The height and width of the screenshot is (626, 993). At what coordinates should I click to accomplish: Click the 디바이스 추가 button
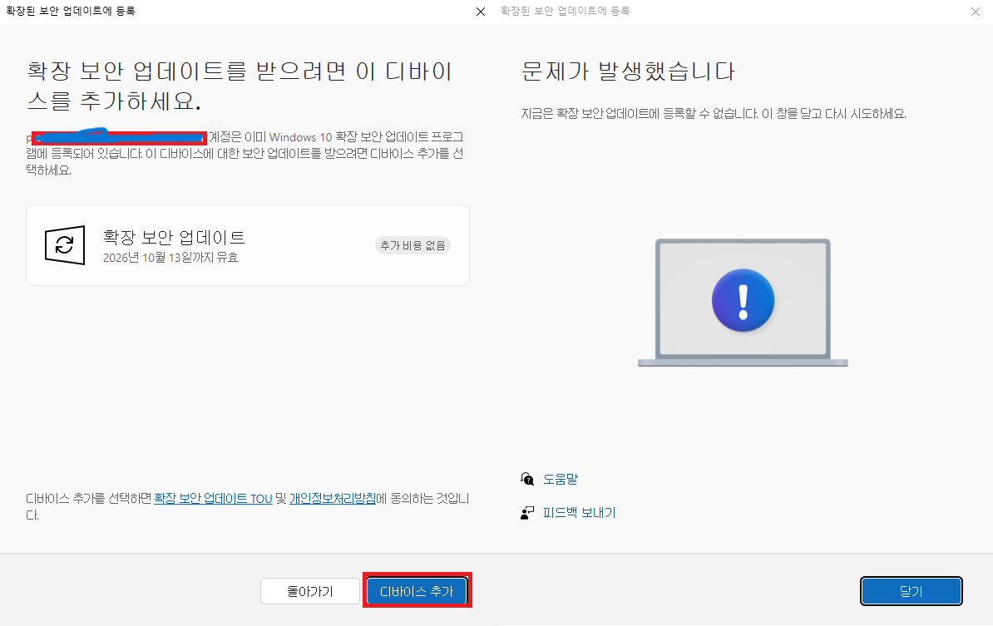click(417, 591)
